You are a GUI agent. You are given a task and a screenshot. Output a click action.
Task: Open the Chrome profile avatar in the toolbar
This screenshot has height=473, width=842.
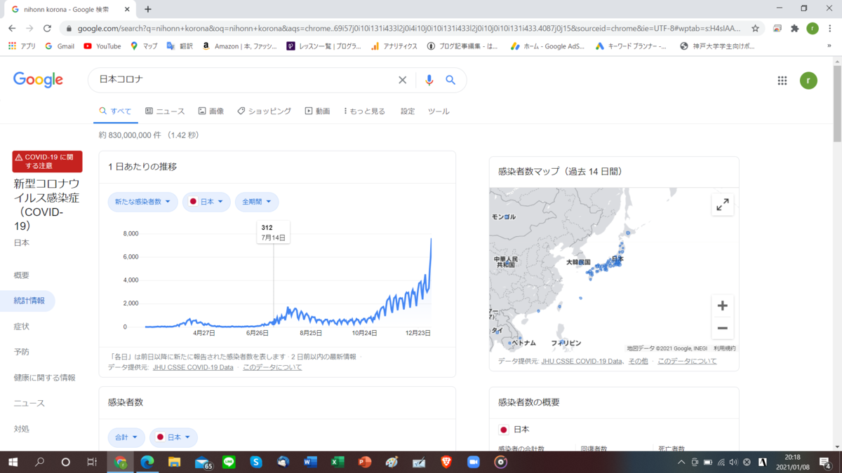pyautogui.click(x=813, y=28)
